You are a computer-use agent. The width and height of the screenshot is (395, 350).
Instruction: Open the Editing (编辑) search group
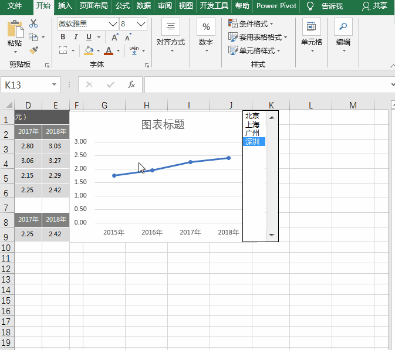[x=343, y=35]
